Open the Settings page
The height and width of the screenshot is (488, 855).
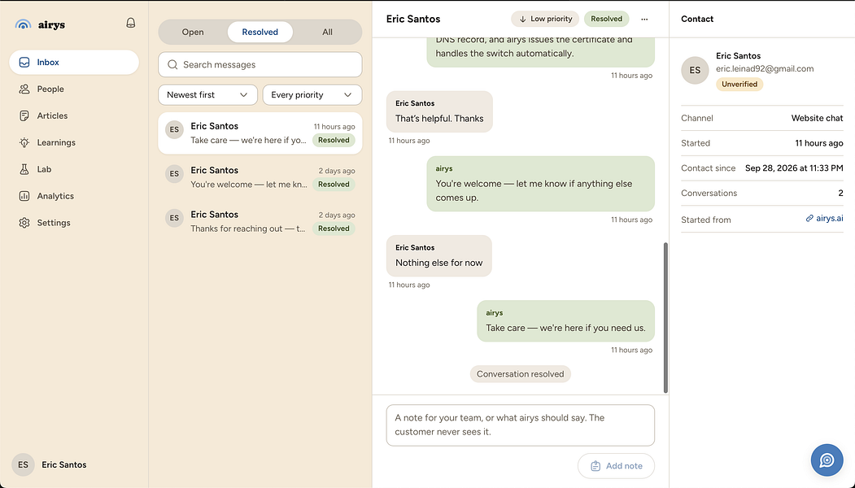tap(74, 223)
